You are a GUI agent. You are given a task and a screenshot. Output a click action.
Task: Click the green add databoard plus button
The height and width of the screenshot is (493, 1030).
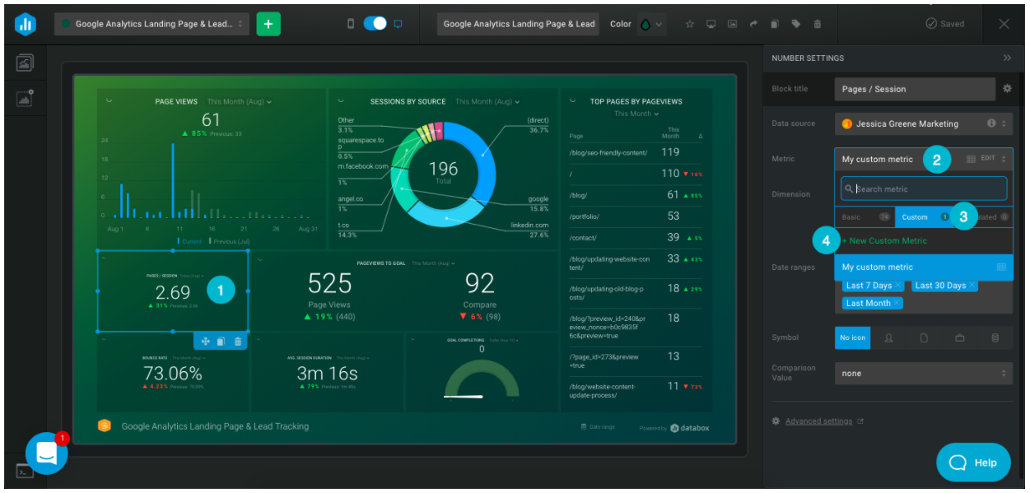tap(268, 24)
